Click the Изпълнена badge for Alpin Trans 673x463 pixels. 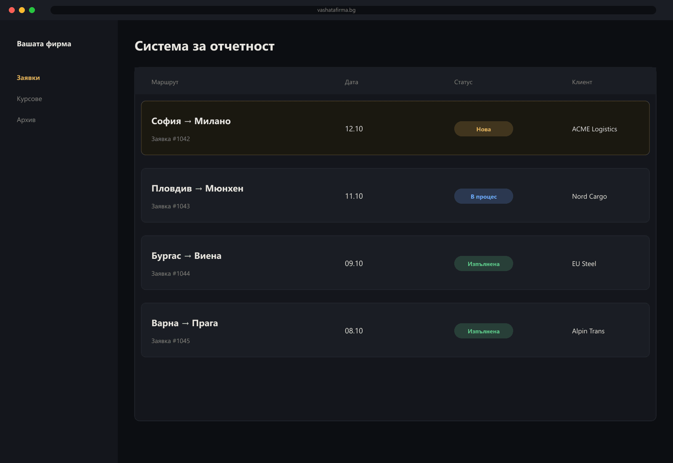pyautogui.click(x=484, y=331)
